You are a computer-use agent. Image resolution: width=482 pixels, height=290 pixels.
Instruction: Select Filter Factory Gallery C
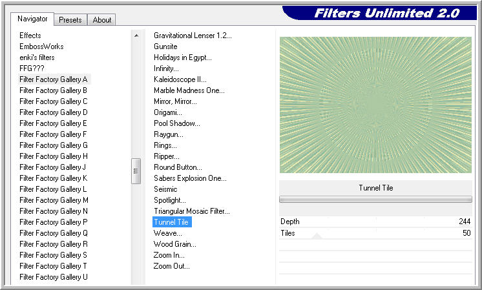click(54, 101)
